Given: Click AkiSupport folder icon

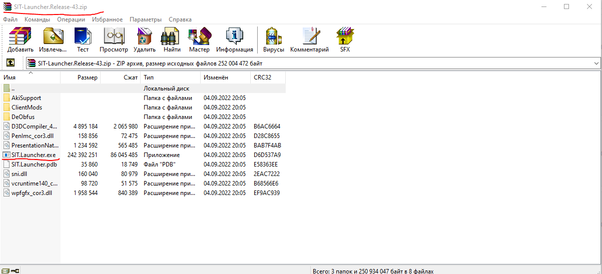Looking at the screenshot, I should click(7, 98).
